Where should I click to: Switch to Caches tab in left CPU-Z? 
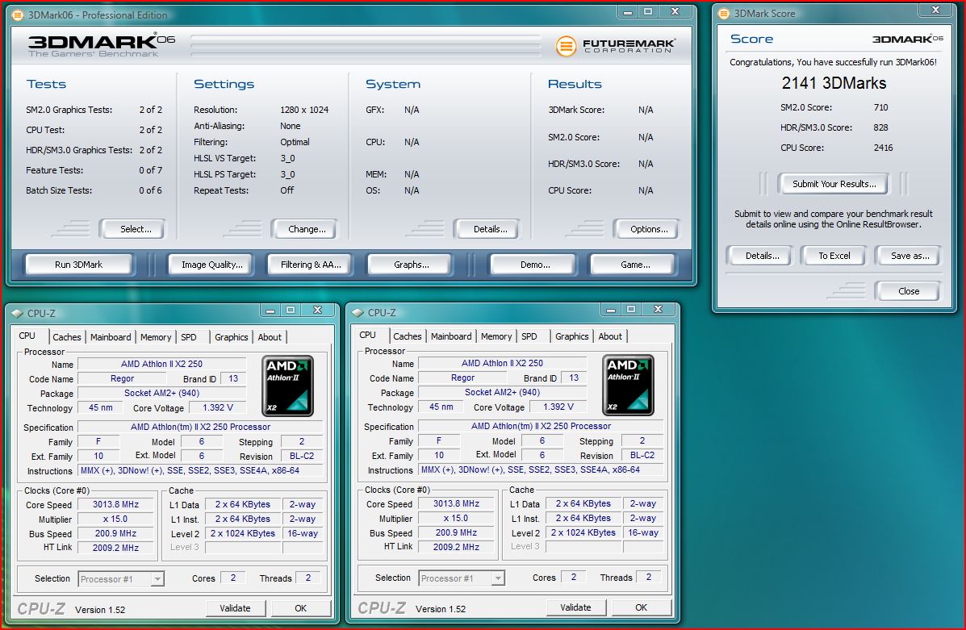tap(66, 337)
